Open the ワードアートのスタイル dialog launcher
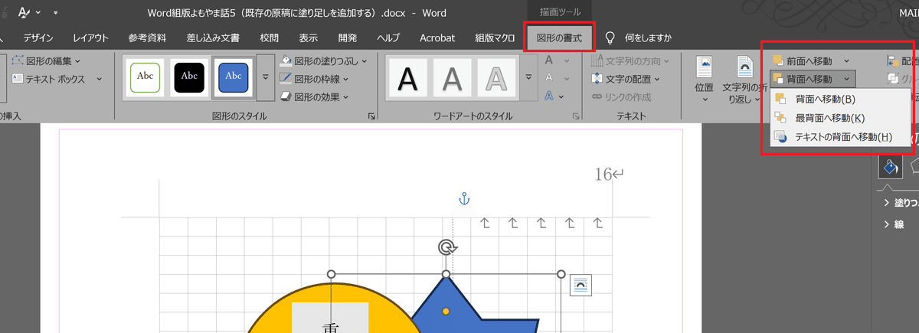Viewport: 919px width, 333px height. 576,116
